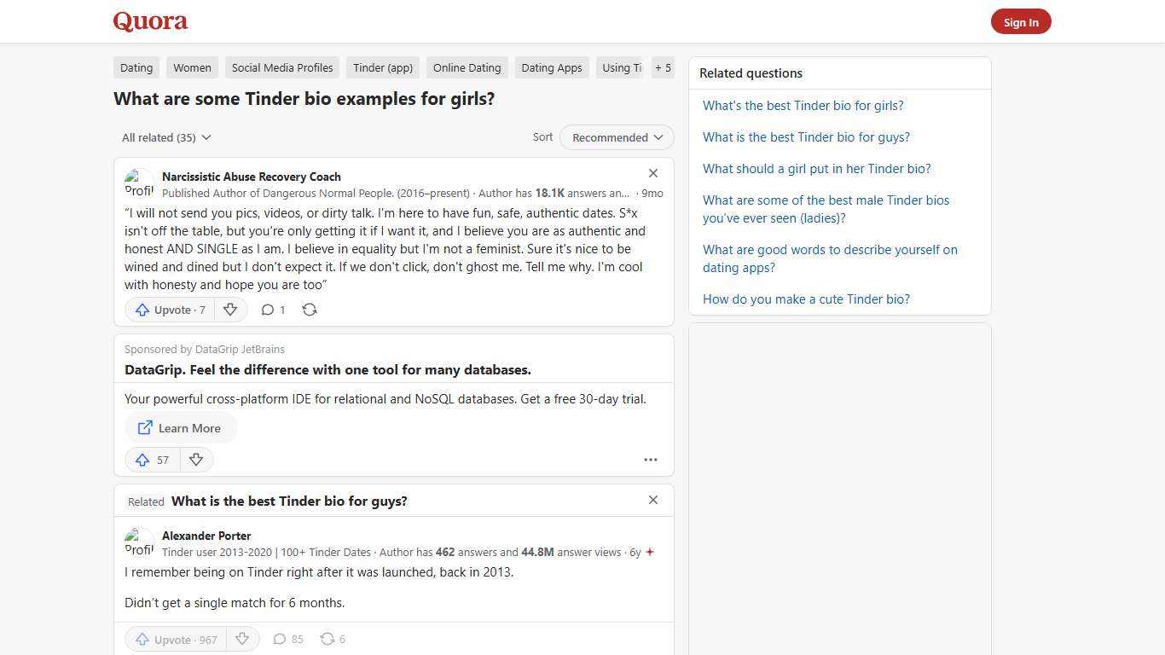Image resolution: width=1165 pixels, height=655 pixels.
Task: Repost Alexander Porter's answer
Action: 332,639
